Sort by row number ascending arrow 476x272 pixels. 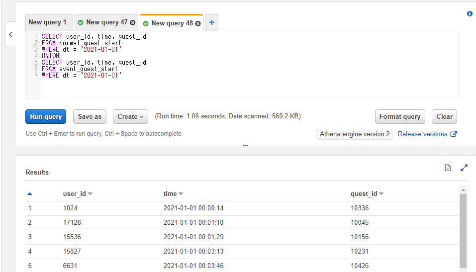pos(29,193)
